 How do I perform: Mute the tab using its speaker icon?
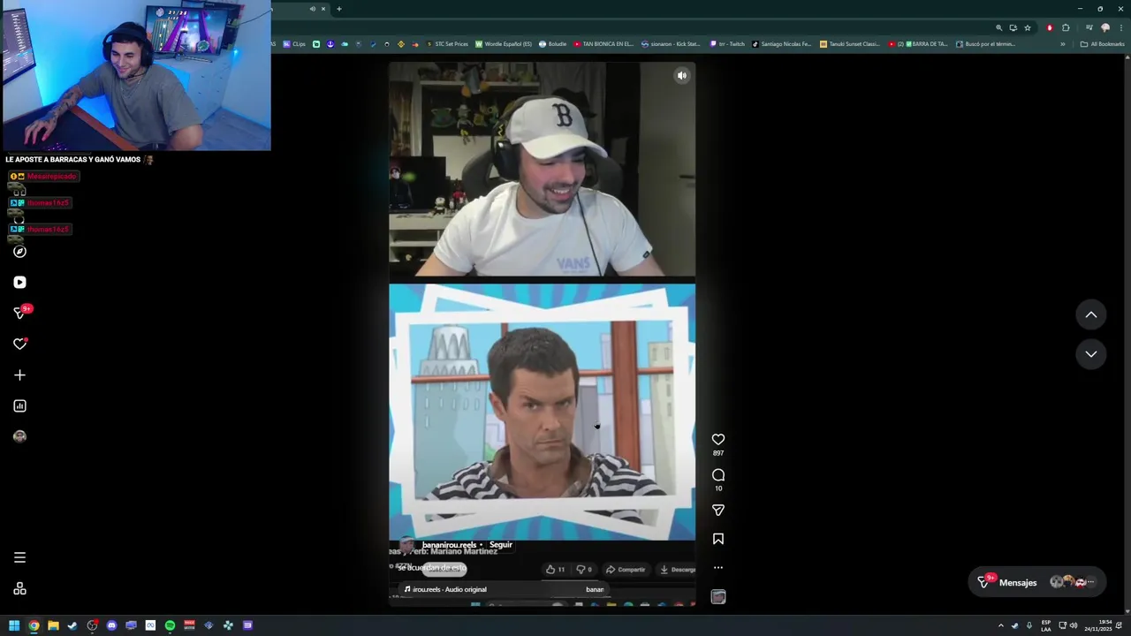coord(312,9)
